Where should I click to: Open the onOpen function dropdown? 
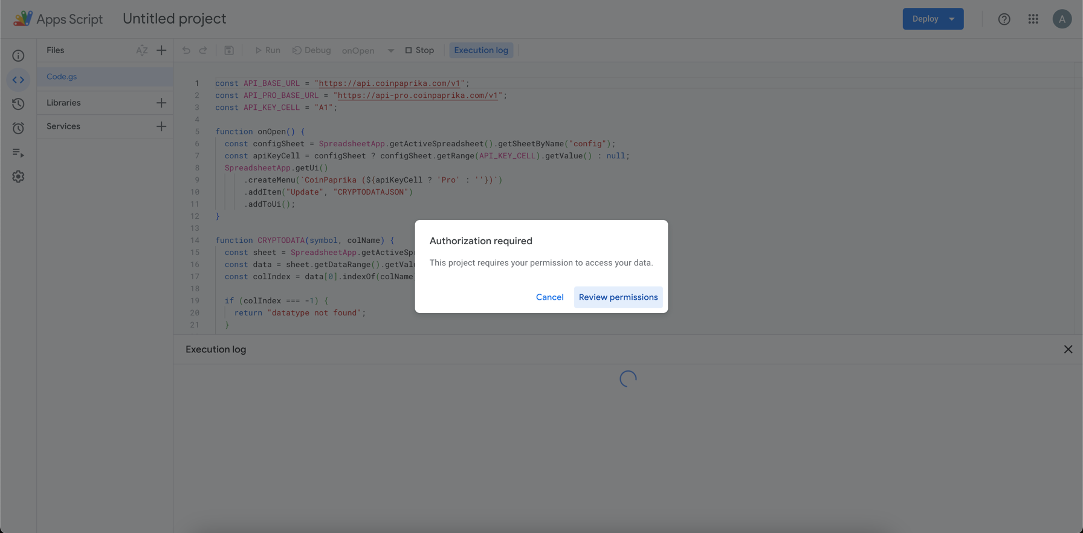tap(368, 51)
